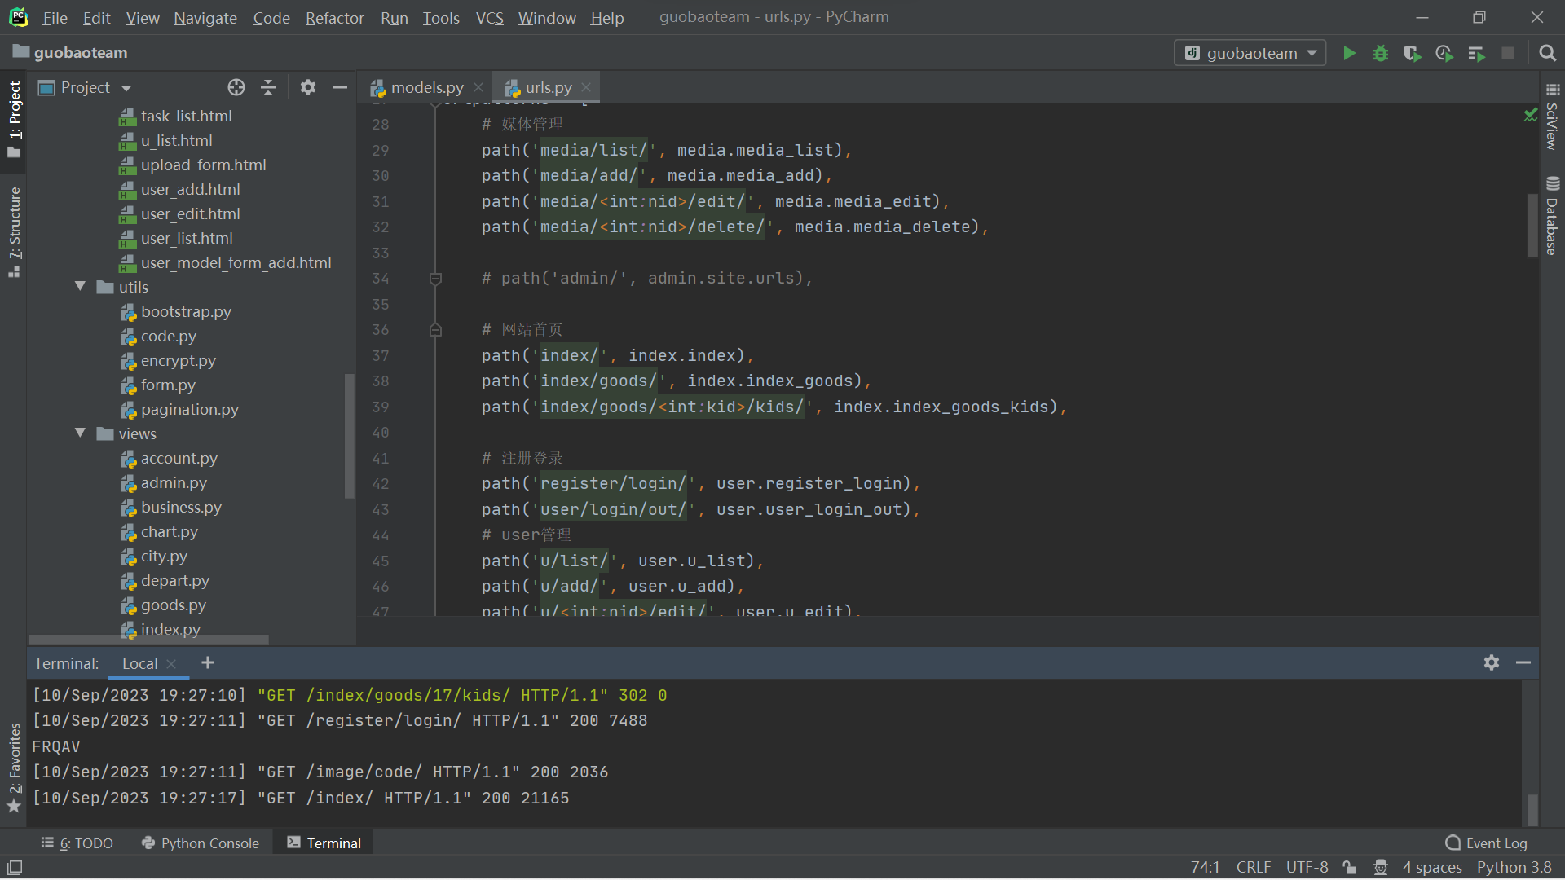Expand the utils folder in Project
The width and height of the screenshot is (1565, 880).
(81, 286)
